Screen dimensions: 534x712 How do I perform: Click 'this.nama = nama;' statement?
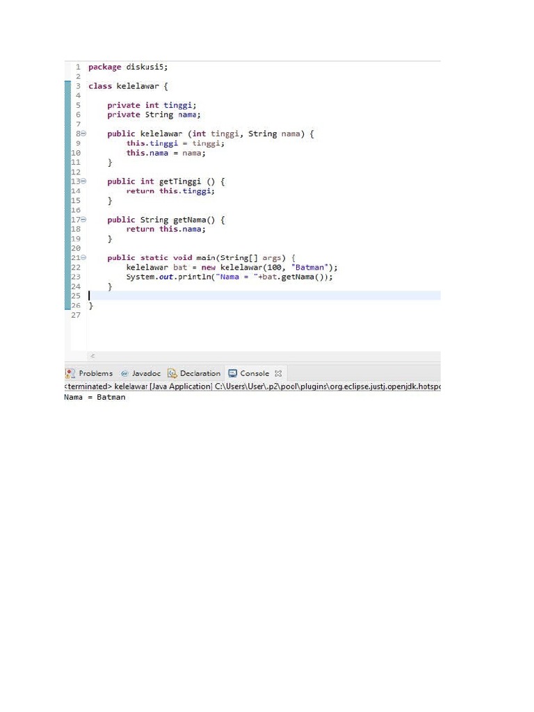point(165,153)
